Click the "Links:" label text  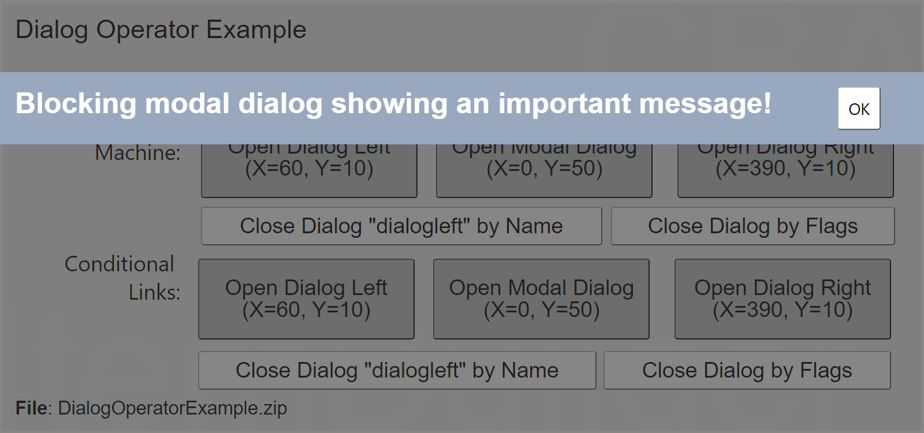click(154, 293)
